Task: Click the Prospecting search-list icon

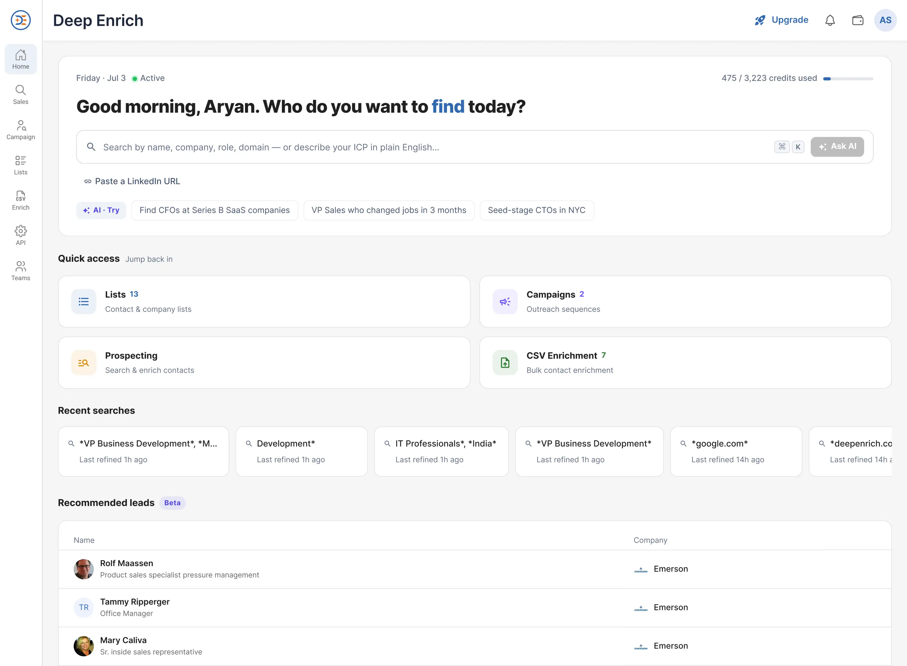Action: [x=83, y=363]
